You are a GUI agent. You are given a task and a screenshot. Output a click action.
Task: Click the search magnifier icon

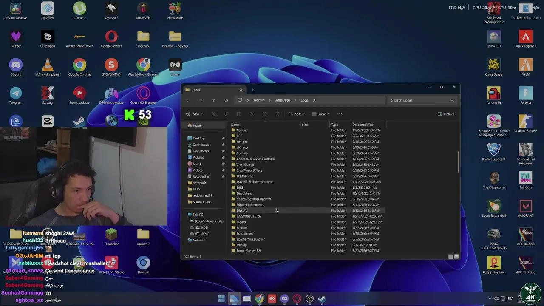tap(452, 100)
